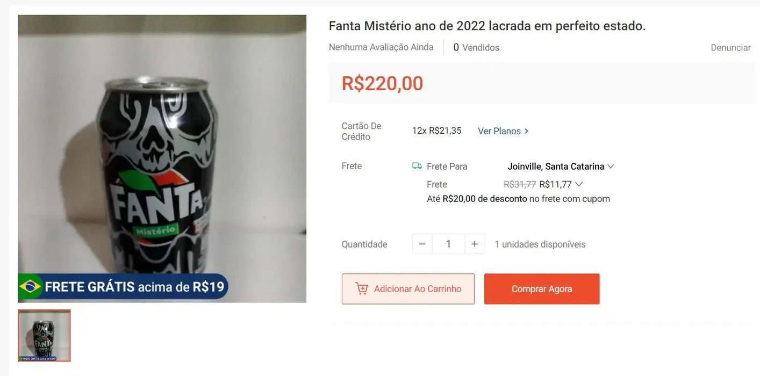Click the Nenhuma Avaliação Ainda rating text

(x=381, y=47)
